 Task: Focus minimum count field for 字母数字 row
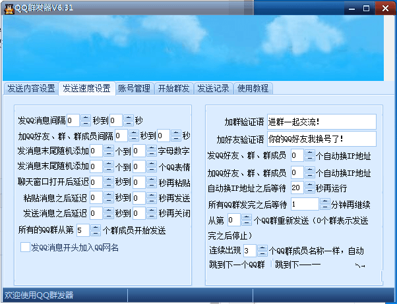[96, 151]
